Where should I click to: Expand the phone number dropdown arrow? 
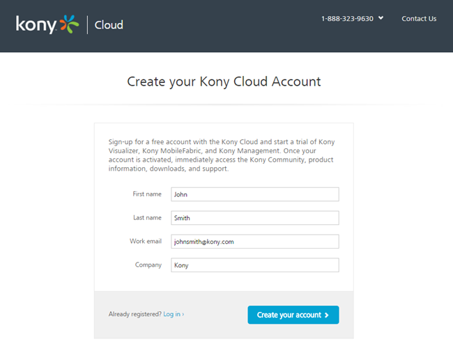[381, 18]
